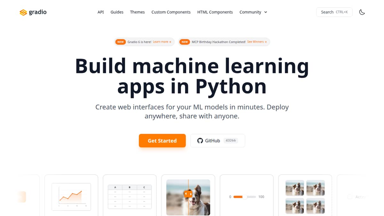The image size is (384, 216).
Task: Select the line chart component card
Action: (x=71, y=195)
